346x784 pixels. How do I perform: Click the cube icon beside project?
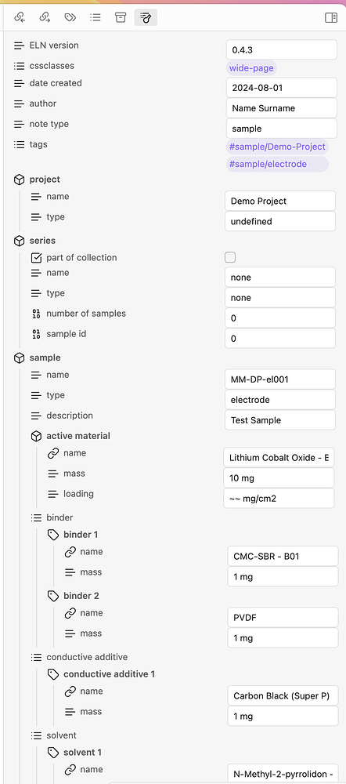19,180
